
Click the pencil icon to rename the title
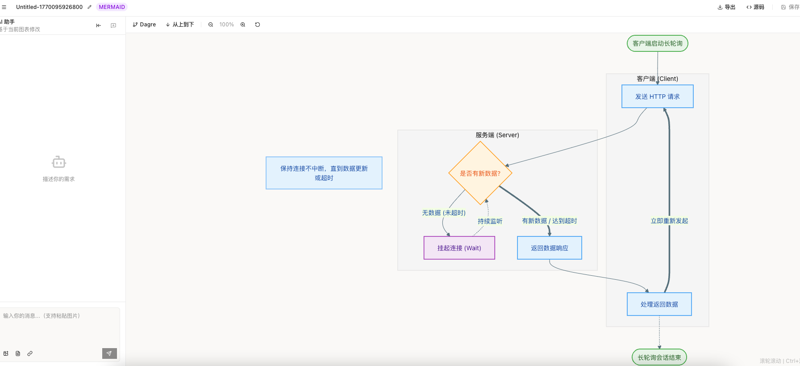point(89,7)
